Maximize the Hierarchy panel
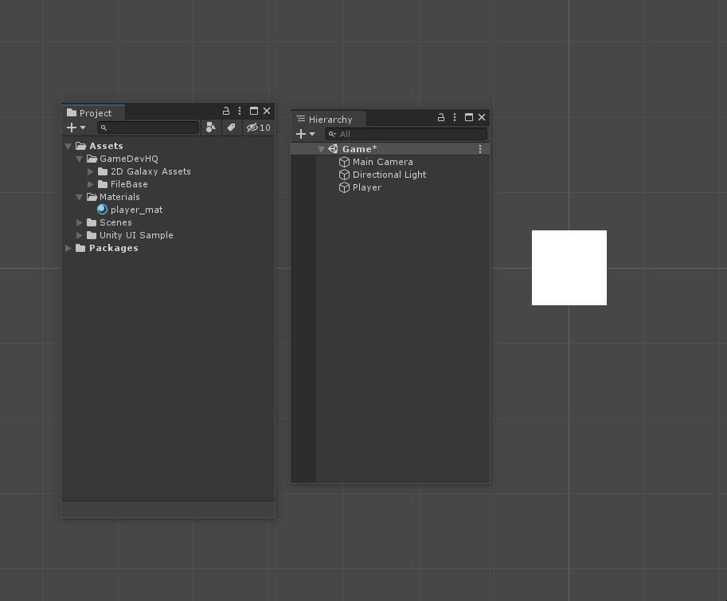727x601 pixels. pos(469,117)
